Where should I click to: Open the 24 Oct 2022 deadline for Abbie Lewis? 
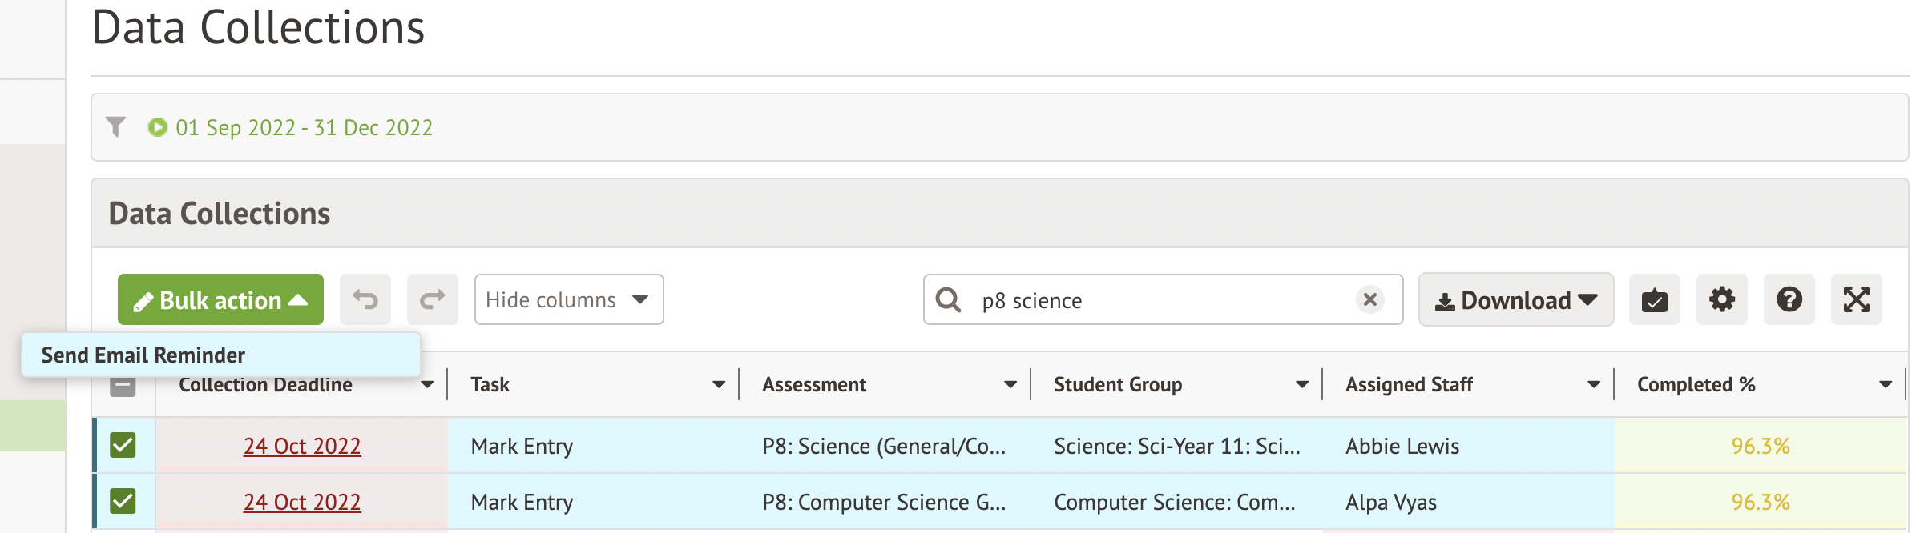pyautogui.click(x=302, y=446)
